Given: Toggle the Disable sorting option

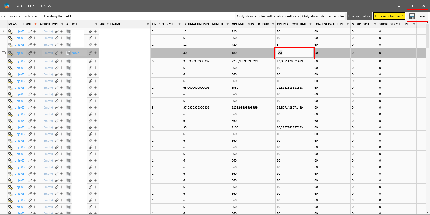Looking at the screenshot, I should coord(359,16).
